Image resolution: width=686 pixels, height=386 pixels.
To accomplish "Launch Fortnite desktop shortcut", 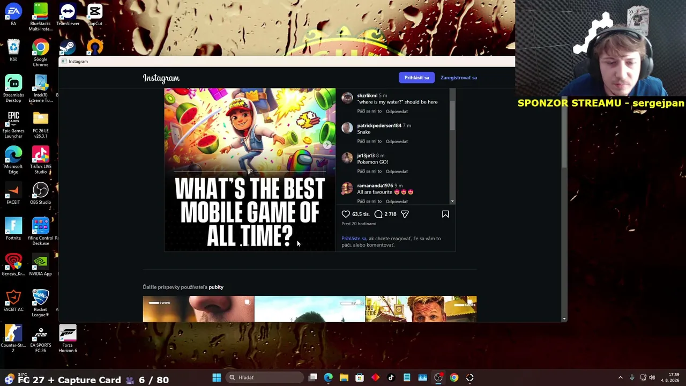I will 13,229.
